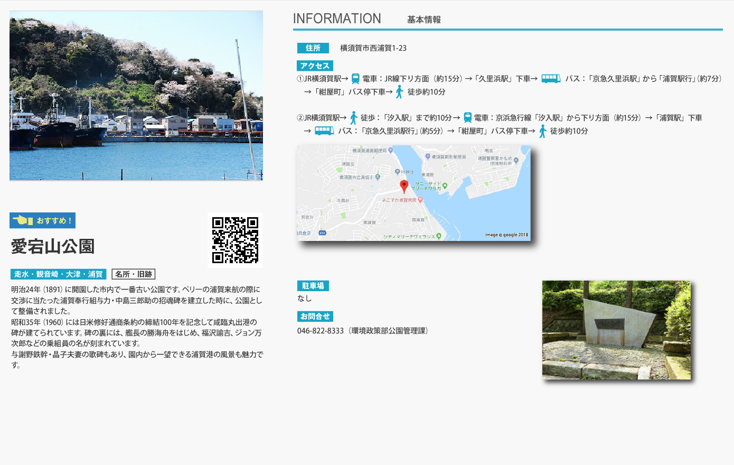Click the お問合せ section label
The image size is (734, 465).
pyautogui.click(x=315, y=317)
